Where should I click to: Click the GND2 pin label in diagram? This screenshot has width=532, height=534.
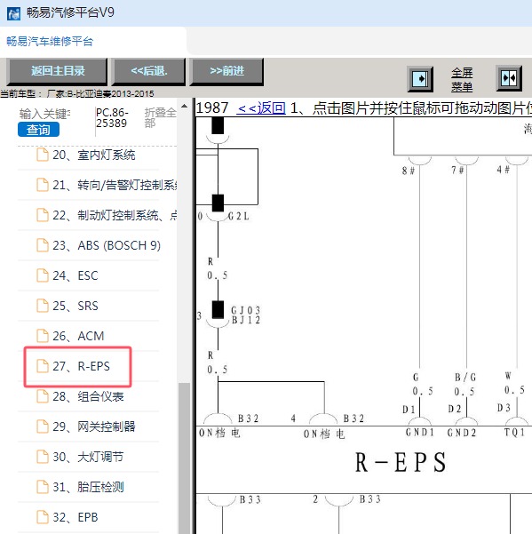click(462, 433)
